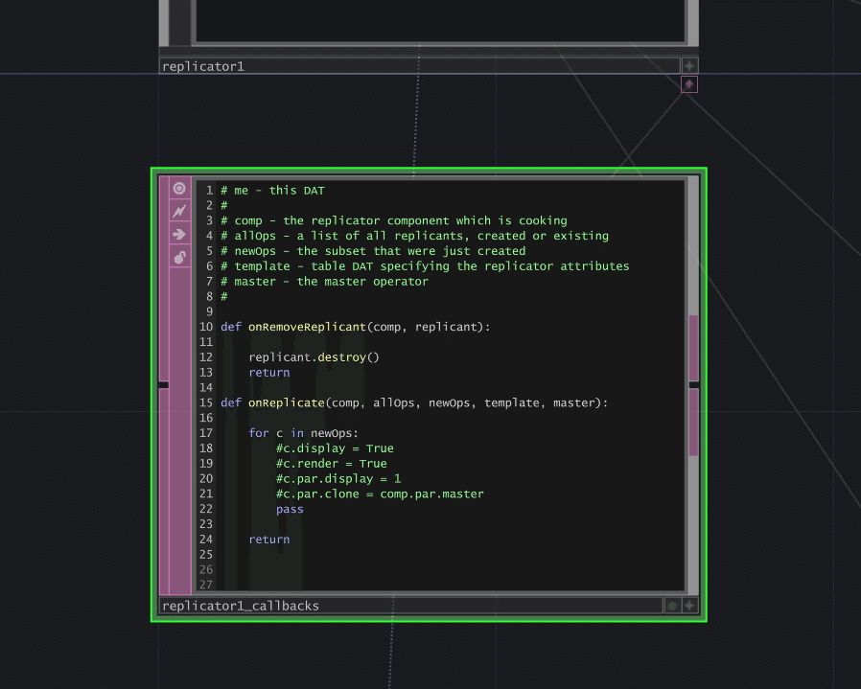Click the 'pass' statement on line 22
This screenshot has width=861, height=689.
(290, 510)
